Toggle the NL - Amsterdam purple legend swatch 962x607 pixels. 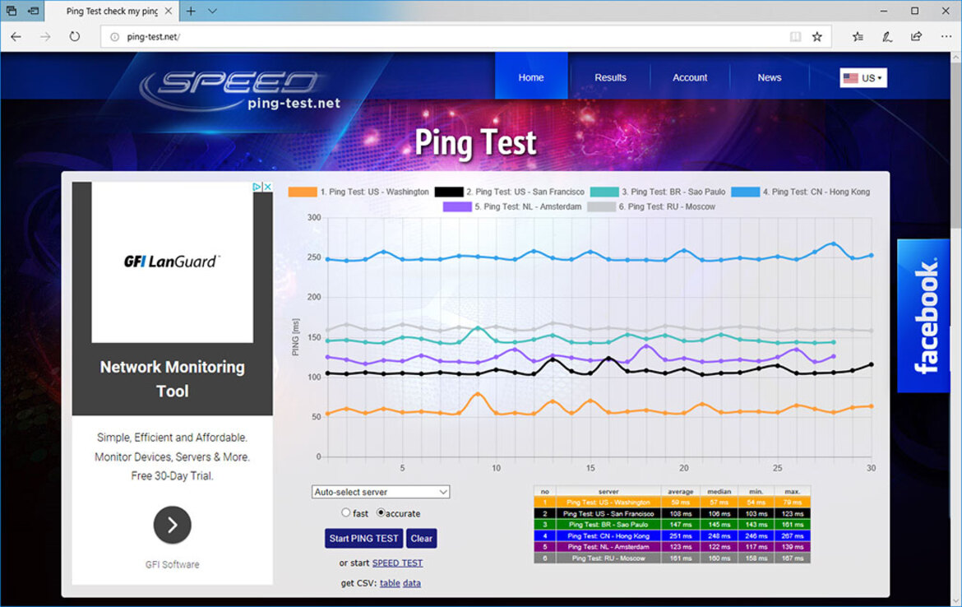(x=457, y=206)
